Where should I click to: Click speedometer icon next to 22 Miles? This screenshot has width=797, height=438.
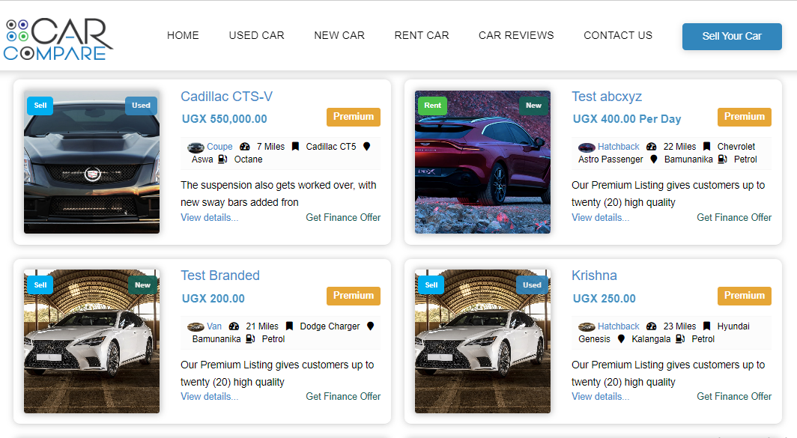coord(651,146)
